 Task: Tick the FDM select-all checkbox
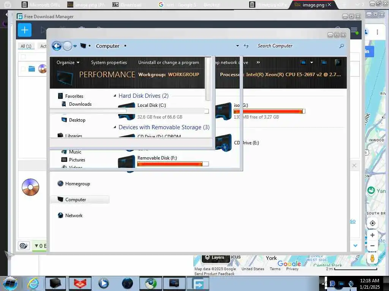click(x=23, y=57)
